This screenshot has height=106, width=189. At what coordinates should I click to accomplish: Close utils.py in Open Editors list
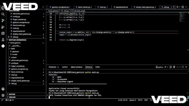tap(9, 37)
